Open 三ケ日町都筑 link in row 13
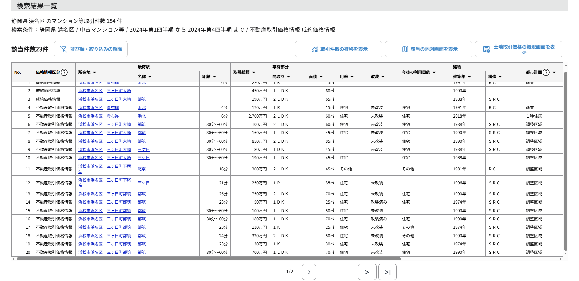The image size is (579, 281). tap(119, 194)
